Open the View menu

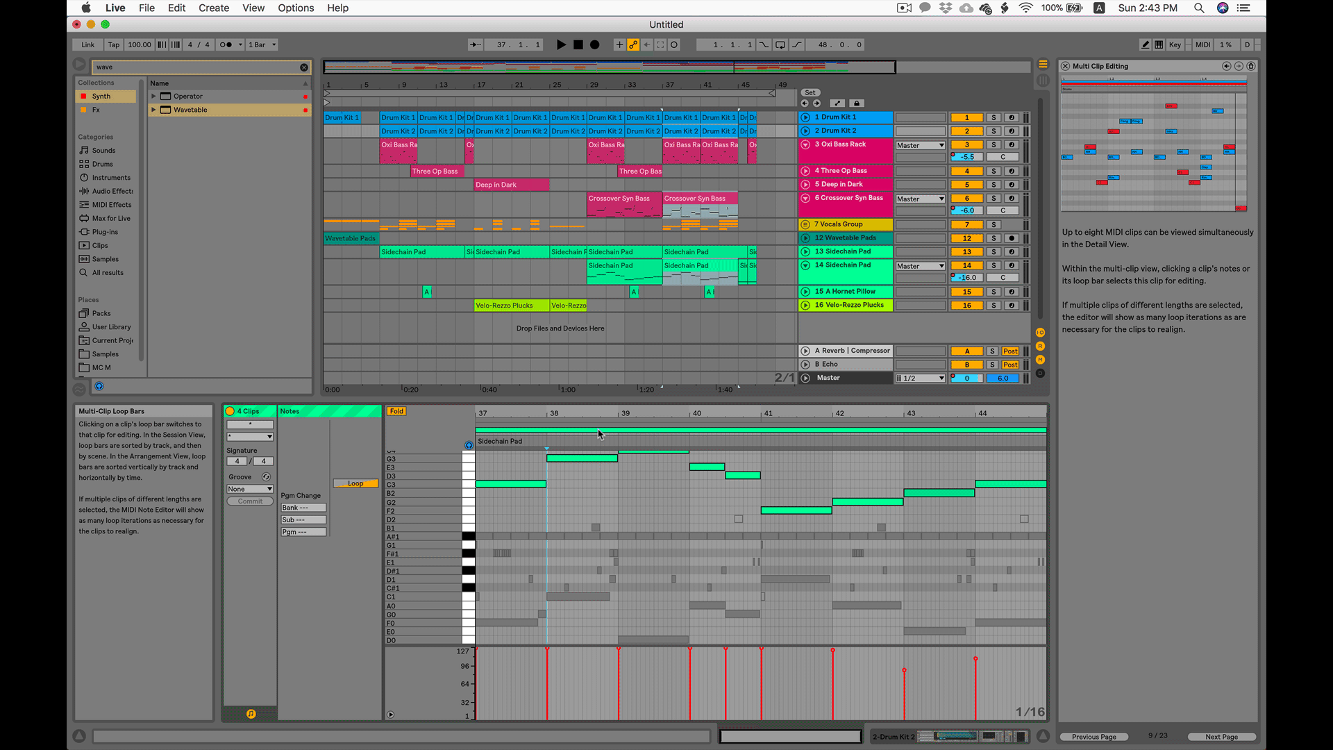point(253,8)
